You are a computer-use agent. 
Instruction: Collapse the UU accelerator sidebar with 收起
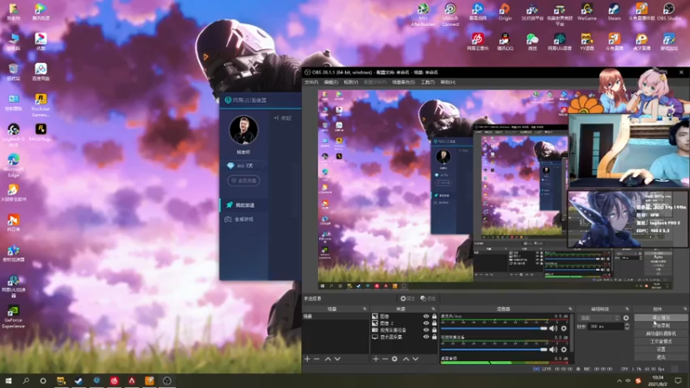283,118
